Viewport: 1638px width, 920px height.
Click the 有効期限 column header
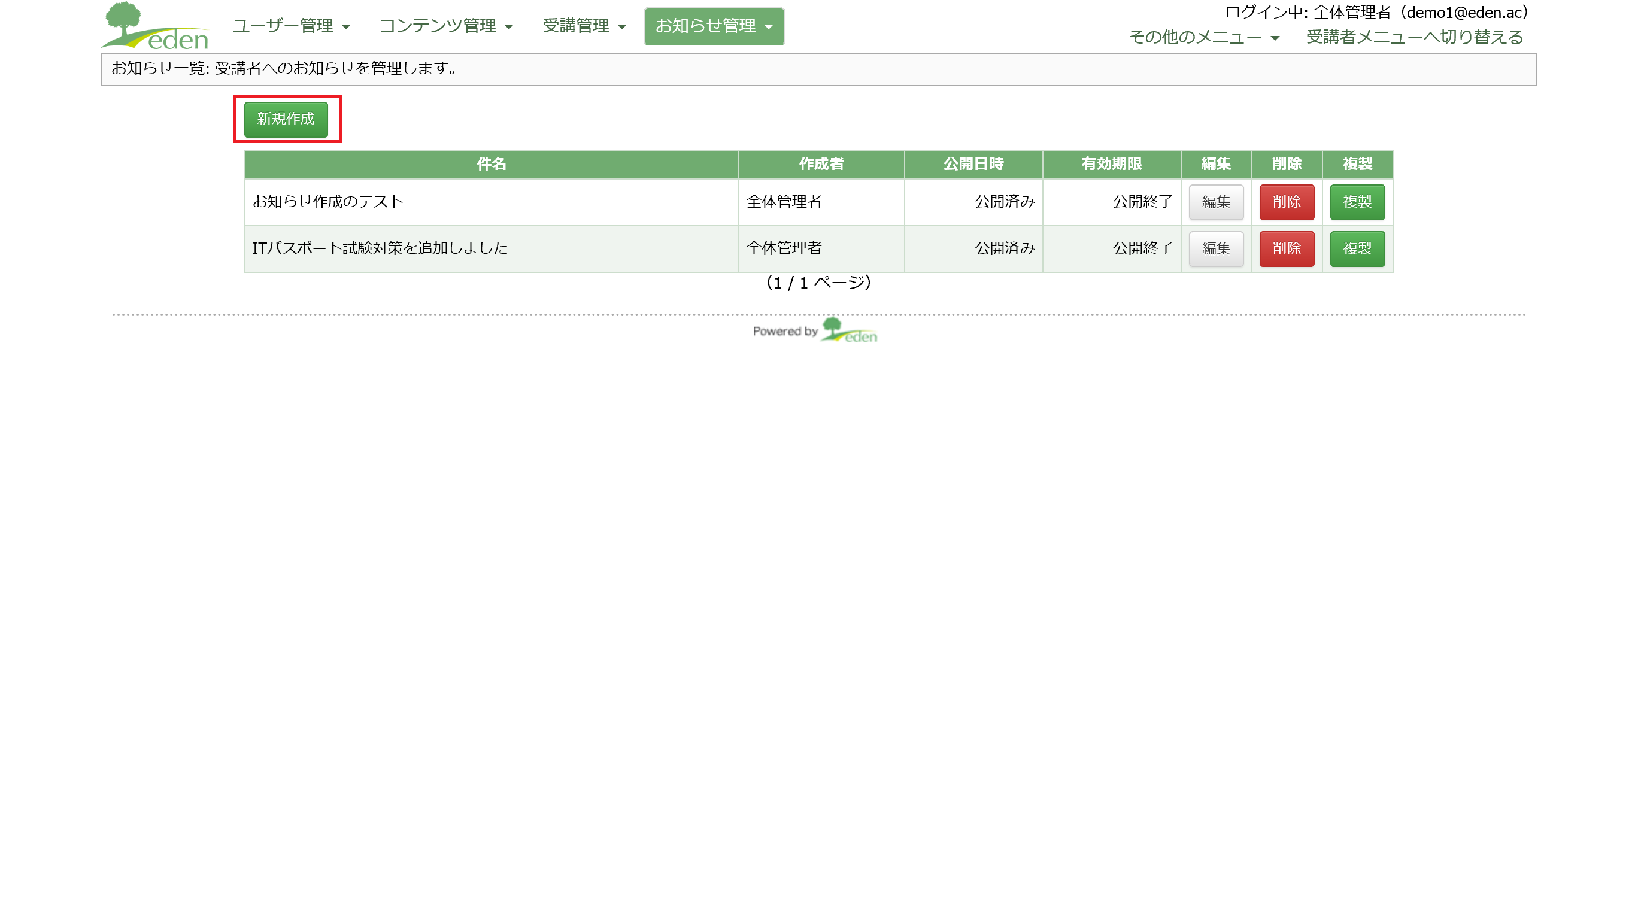[x=1112, y=164]
